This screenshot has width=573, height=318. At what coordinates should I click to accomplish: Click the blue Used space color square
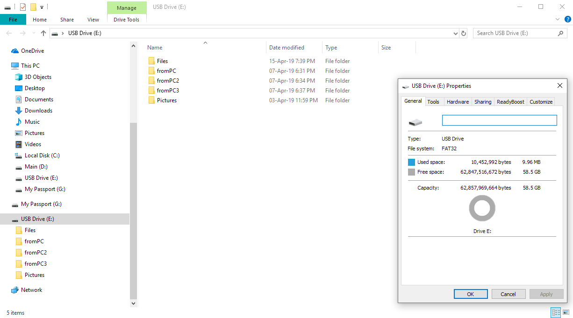411,163
